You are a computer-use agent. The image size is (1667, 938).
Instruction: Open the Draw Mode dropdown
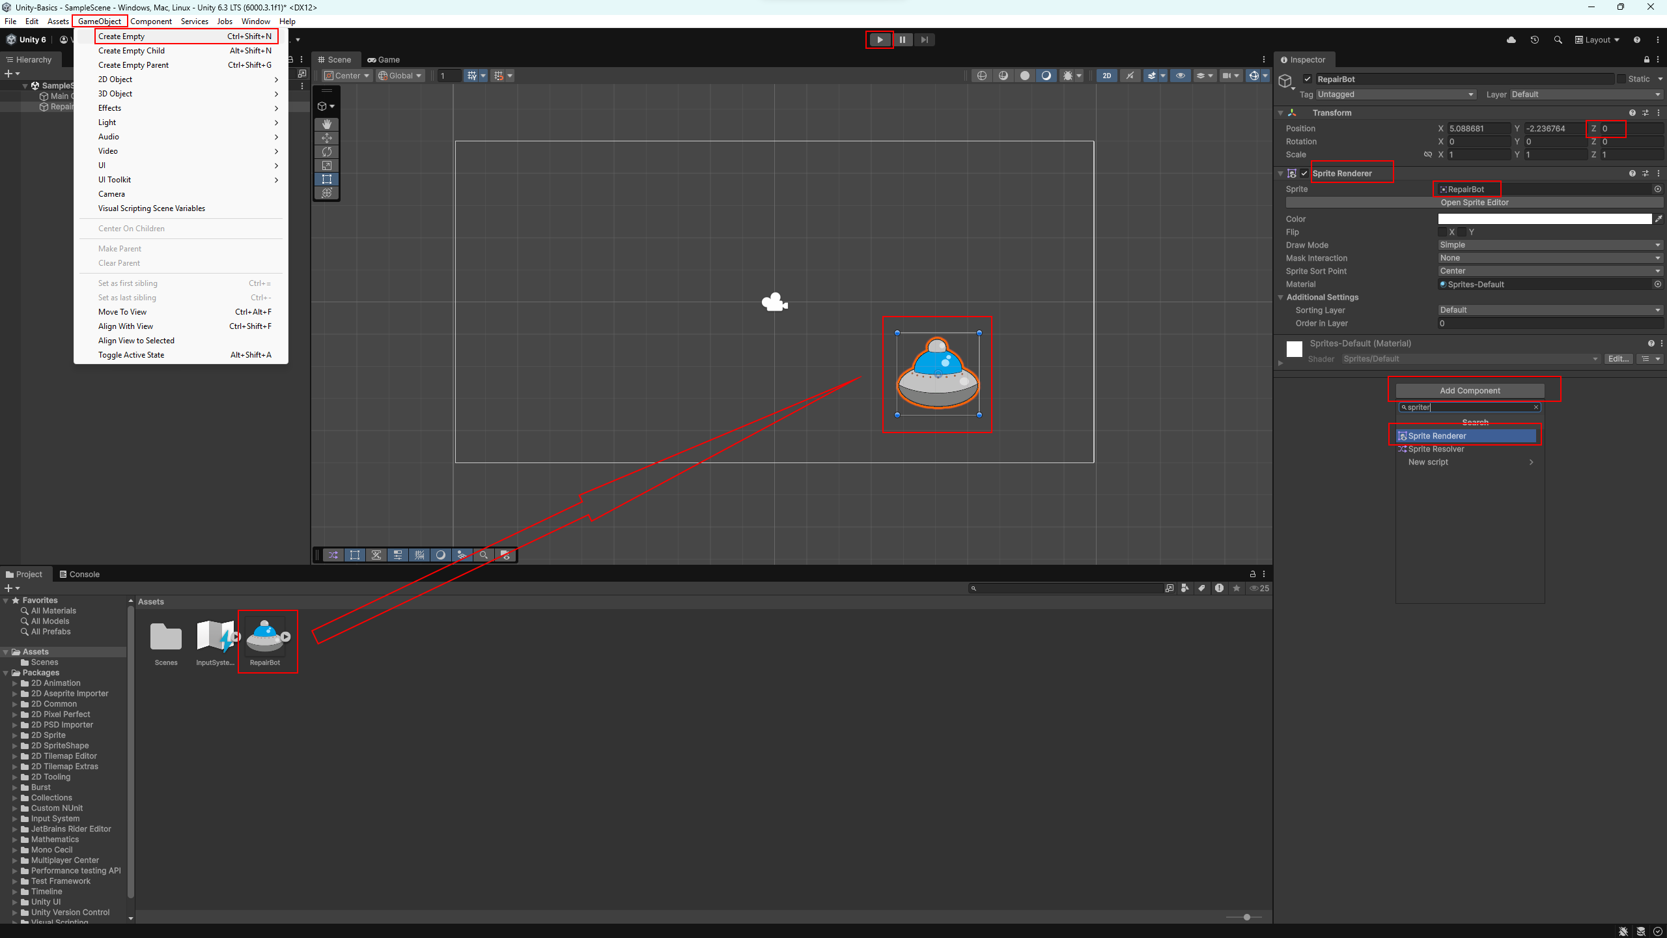click(x=1550, y=245)
